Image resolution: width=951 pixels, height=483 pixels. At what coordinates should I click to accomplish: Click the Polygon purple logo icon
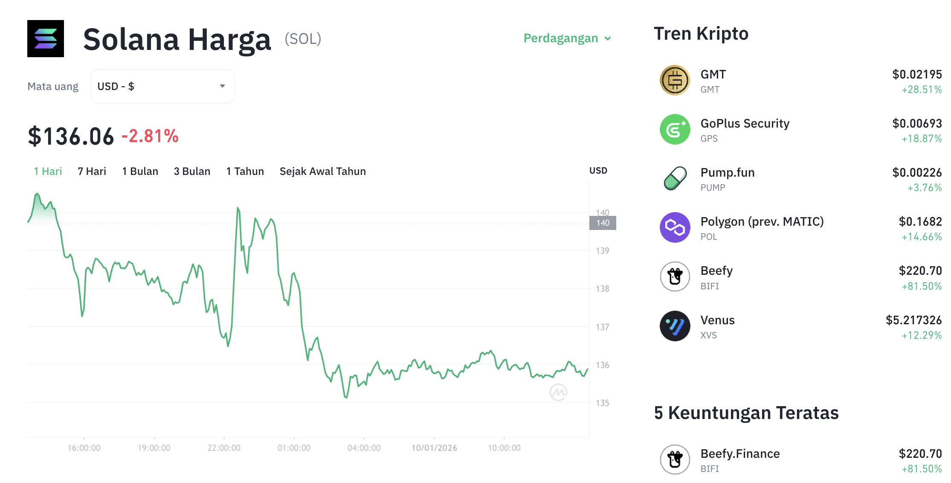[x=675, y=227]
